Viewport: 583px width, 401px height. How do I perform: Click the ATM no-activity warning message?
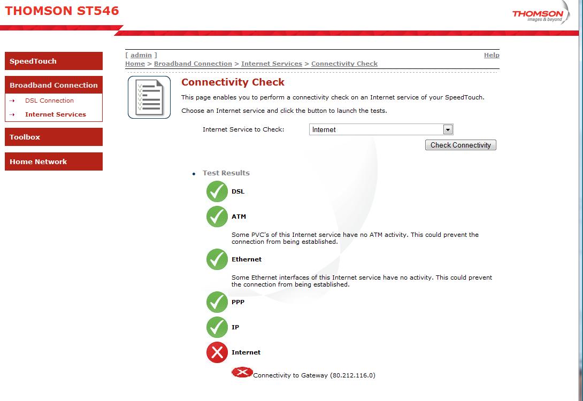point(355,238)
